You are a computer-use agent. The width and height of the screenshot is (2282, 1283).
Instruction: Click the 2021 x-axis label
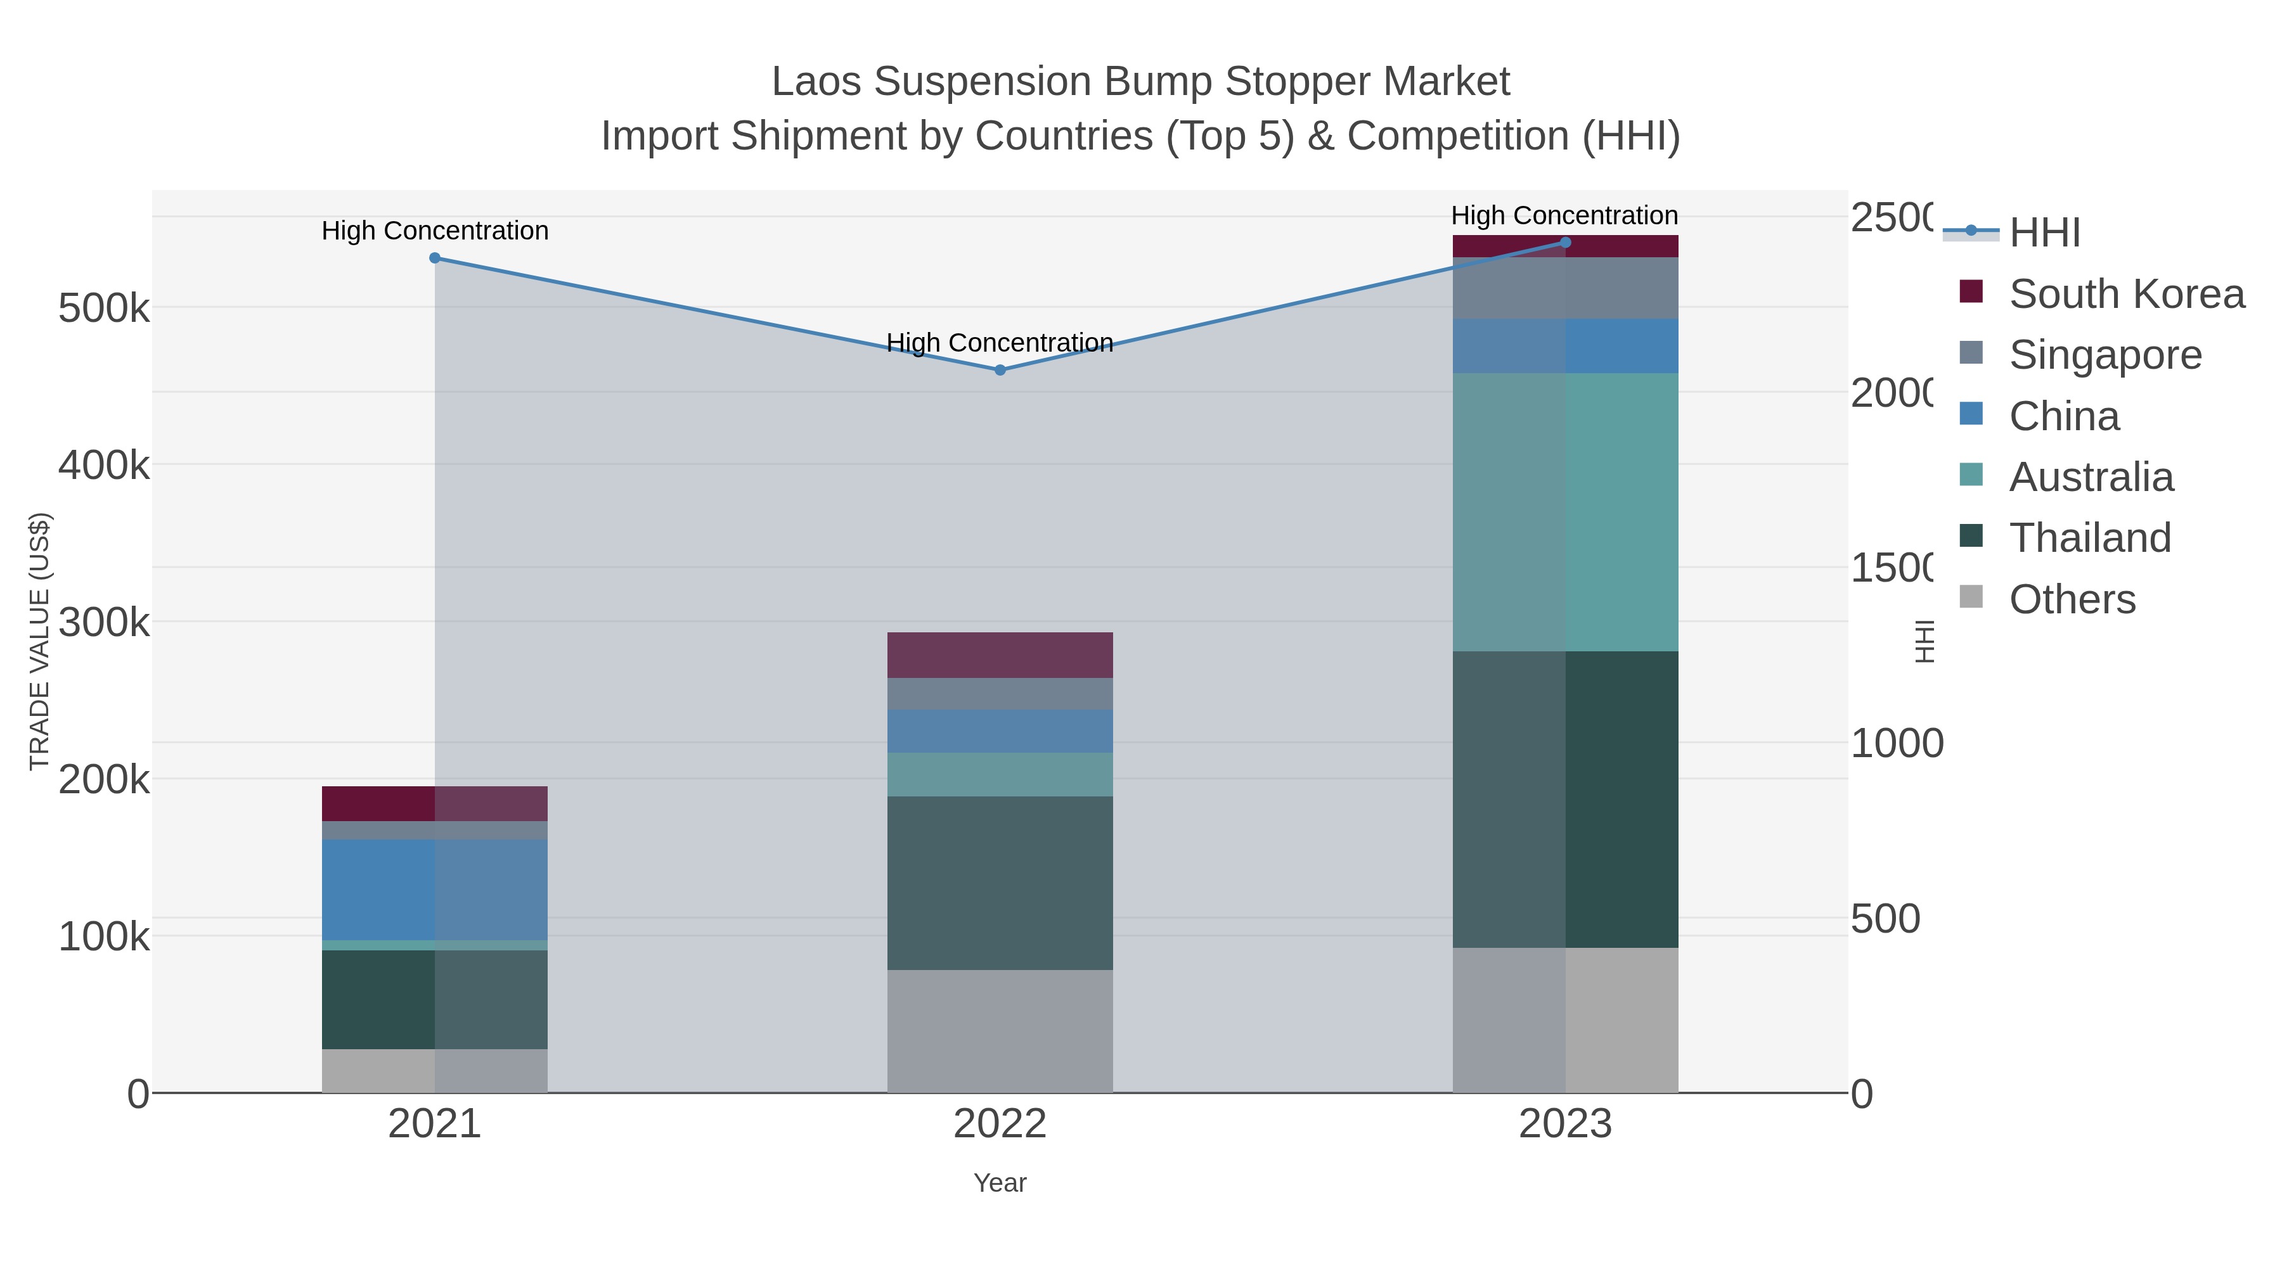[434, 1125]
